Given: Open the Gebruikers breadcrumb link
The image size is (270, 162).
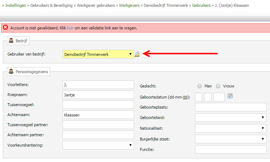Looking at the screenshot, I should coord(201,5).
